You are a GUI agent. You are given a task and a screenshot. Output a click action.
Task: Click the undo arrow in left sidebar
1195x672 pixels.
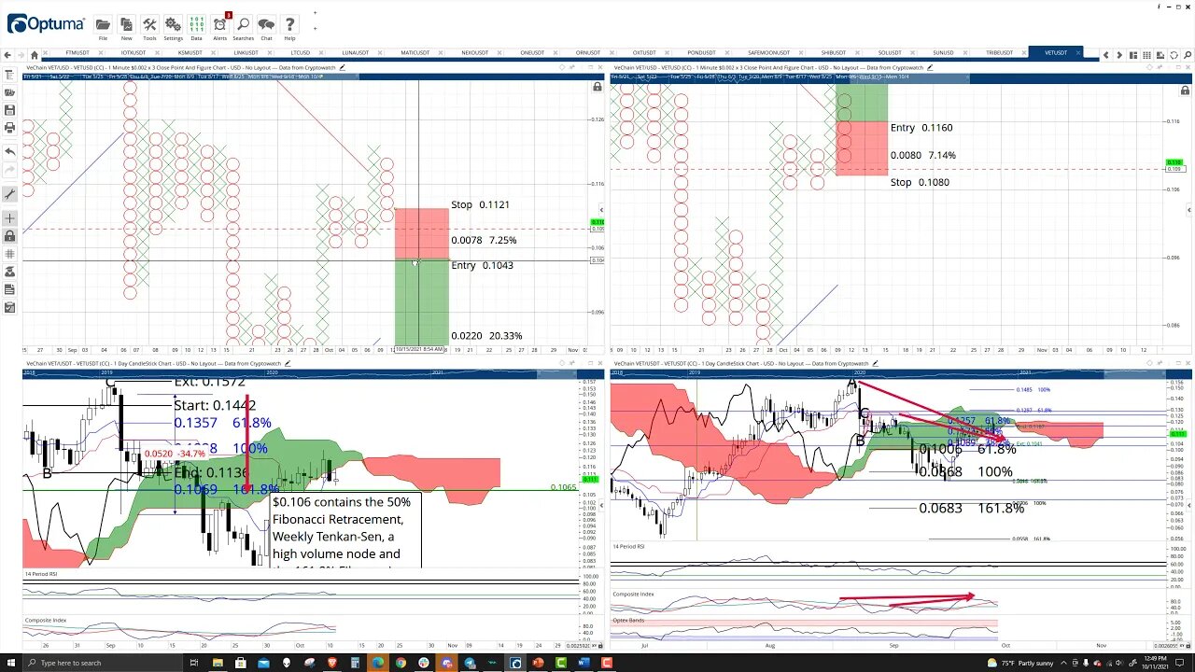[9, 151]
